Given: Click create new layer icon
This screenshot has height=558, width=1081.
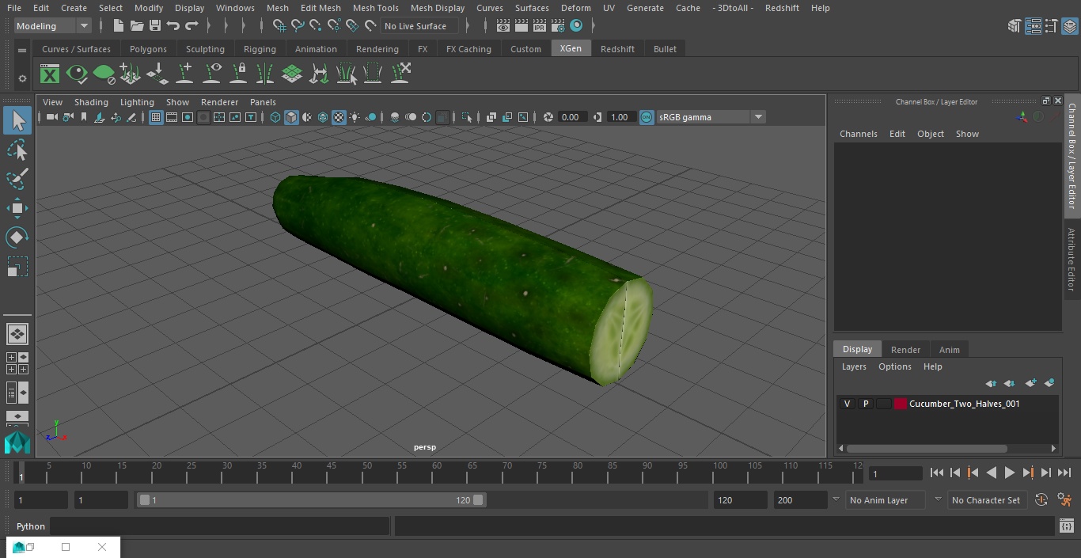Looking at the screenshot, I should pyautogui.click(x=1030, y=383).
